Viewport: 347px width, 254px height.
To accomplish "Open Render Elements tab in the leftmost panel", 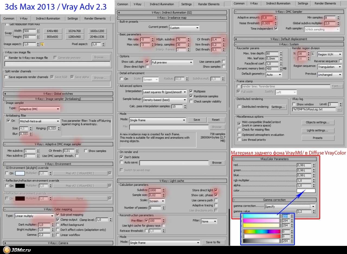I will (x=95, y=18).
